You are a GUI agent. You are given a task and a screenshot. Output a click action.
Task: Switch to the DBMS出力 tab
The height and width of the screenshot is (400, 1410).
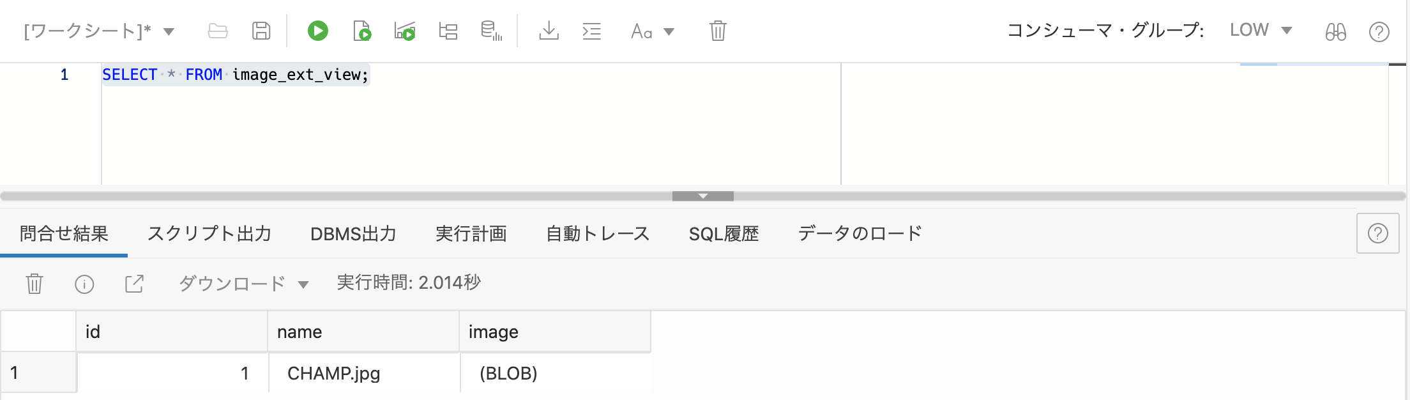pos(352,234)
